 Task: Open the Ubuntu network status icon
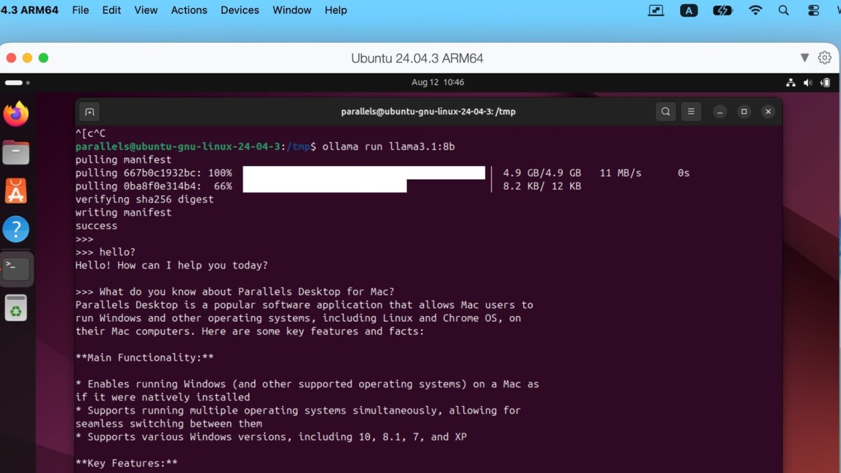click(791, 83)
